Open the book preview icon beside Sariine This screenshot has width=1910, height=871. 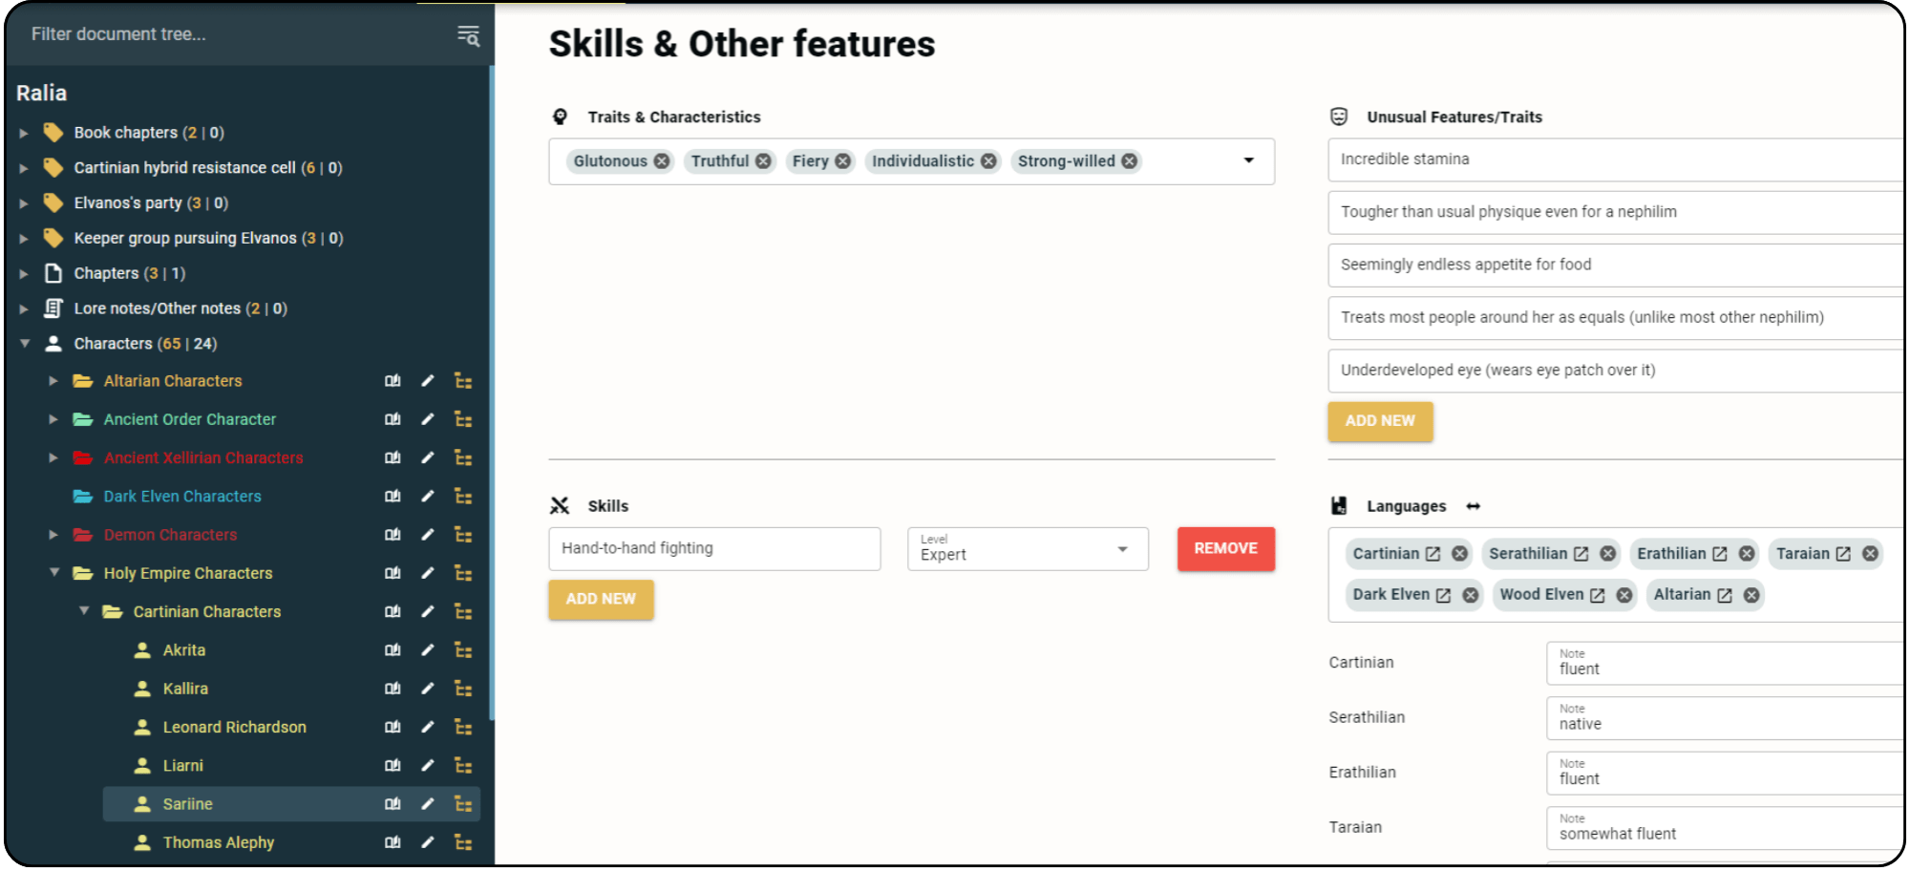(x=393, y=804)
